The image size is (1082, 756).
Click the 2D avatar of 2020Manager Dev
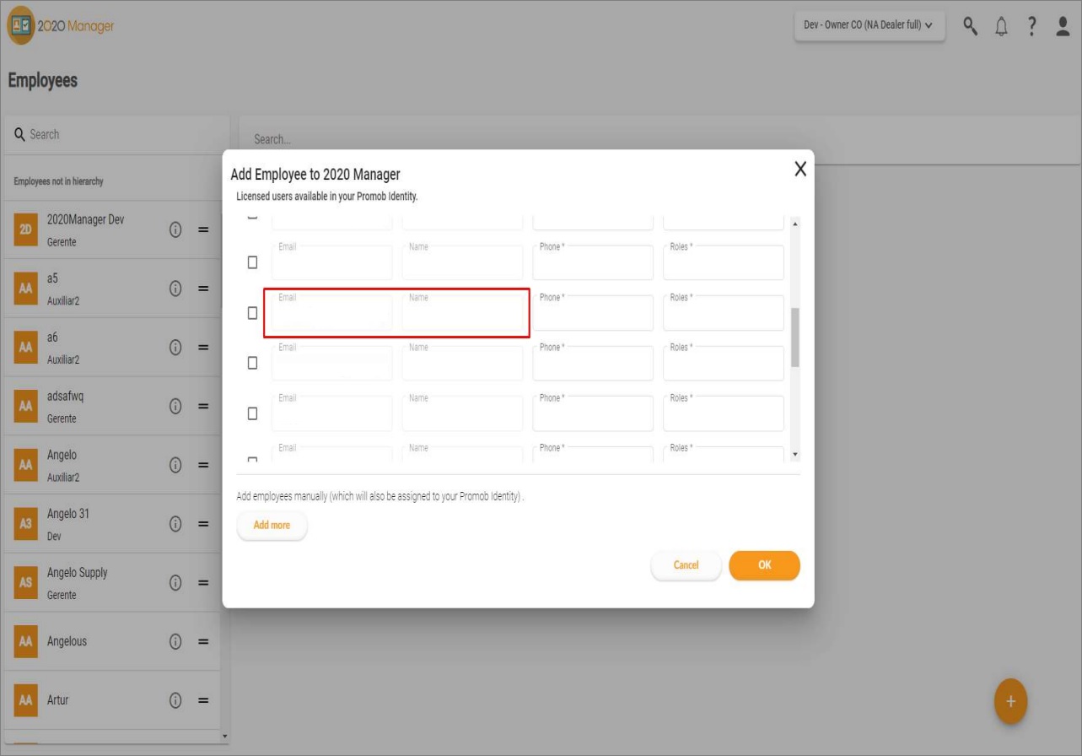point(24,229)
